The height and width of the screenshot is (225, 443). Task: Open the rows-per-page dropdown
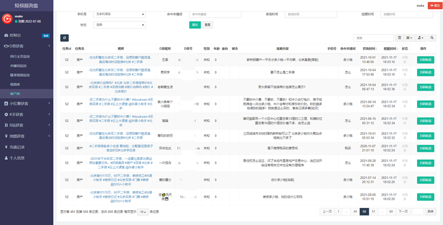point(143,212)
